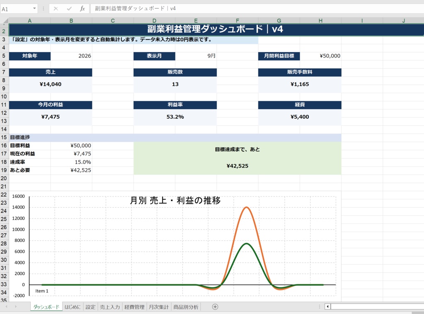Switch to the はじめに sheet tab

[72, 307]
